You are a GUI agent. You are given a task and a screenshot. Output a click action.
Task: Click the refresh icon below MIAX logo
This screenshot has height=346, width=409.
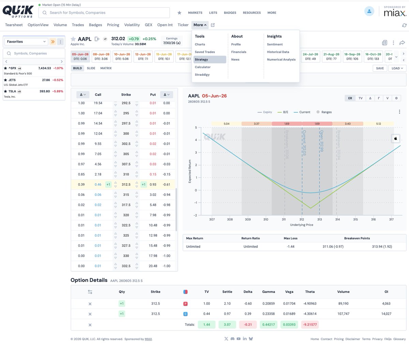[x=404, y=25]
